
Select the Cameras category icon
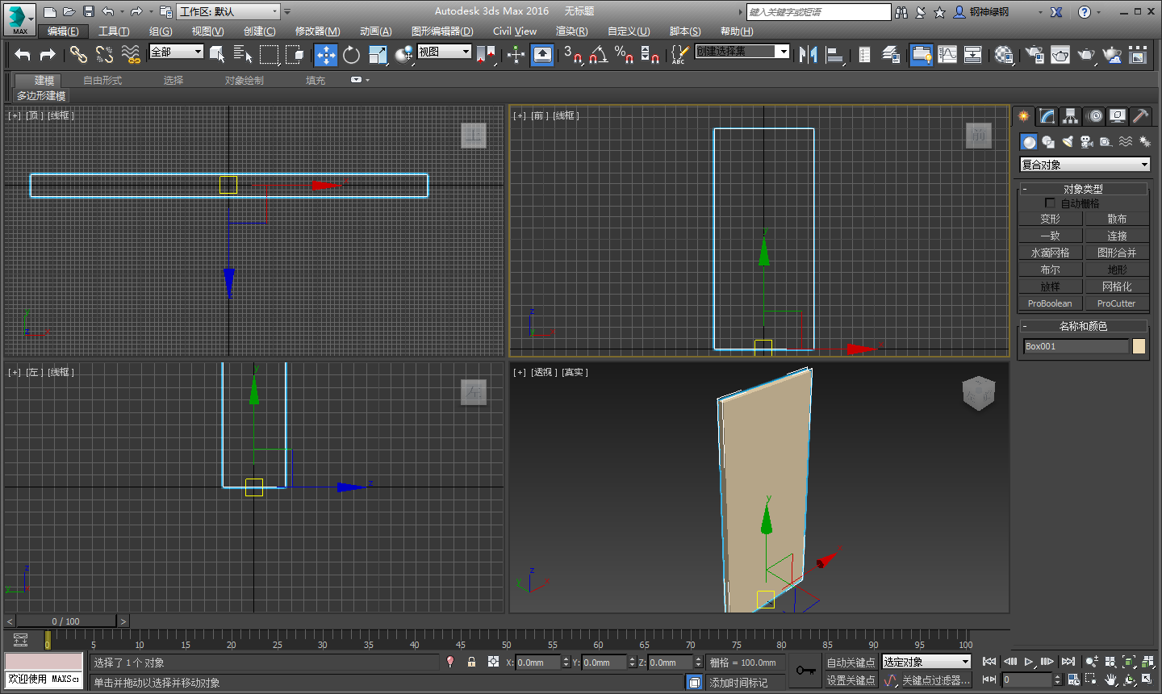pos(1087,142)
